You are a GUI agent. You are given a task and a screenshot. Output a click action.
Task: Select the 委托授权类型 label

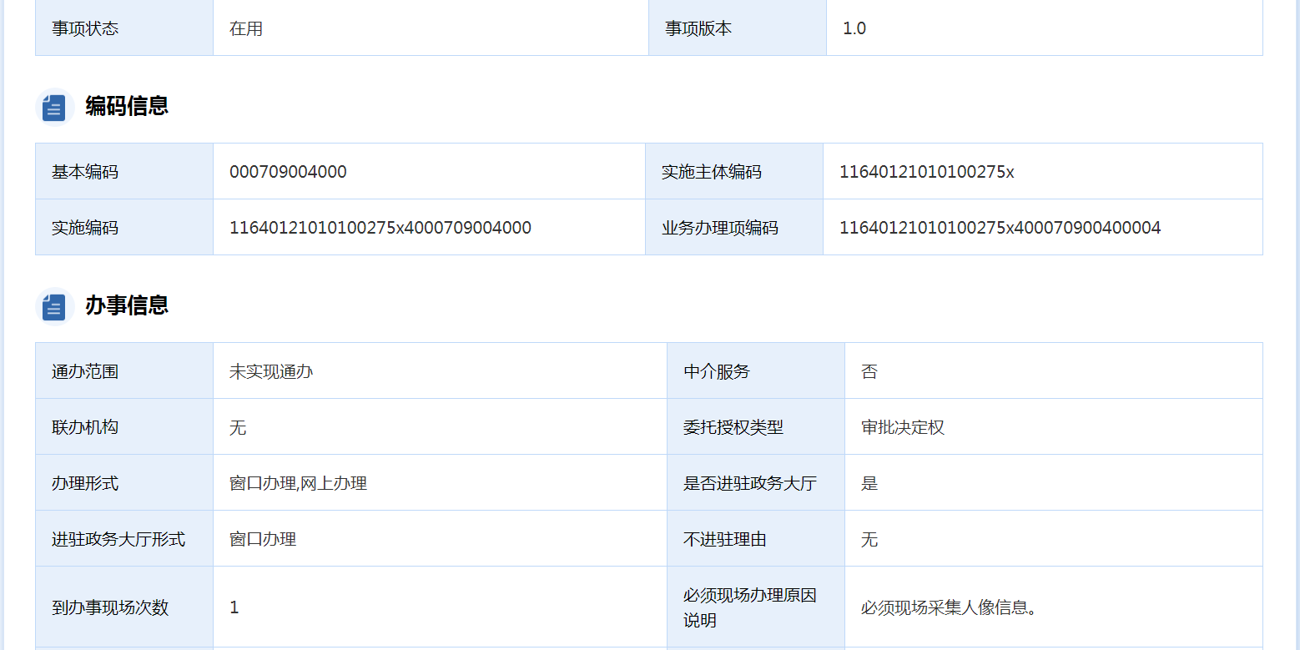(733, 427)
